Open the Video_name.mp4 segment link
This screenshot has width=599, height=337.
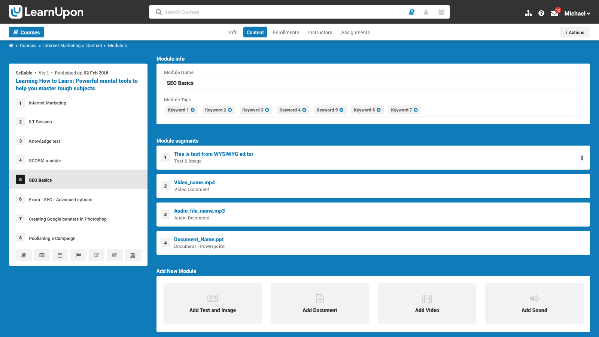coord(194,182)
